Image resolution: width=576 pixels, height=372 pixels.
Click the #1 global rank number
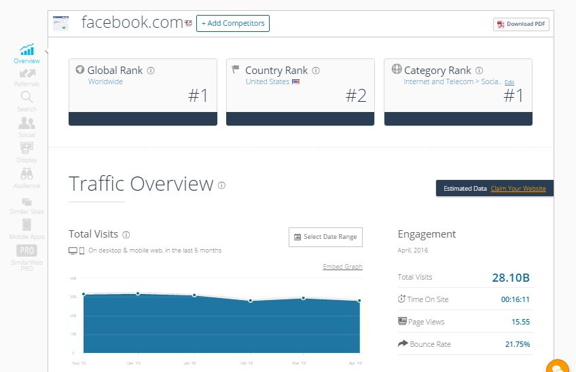tap(198, 96)
